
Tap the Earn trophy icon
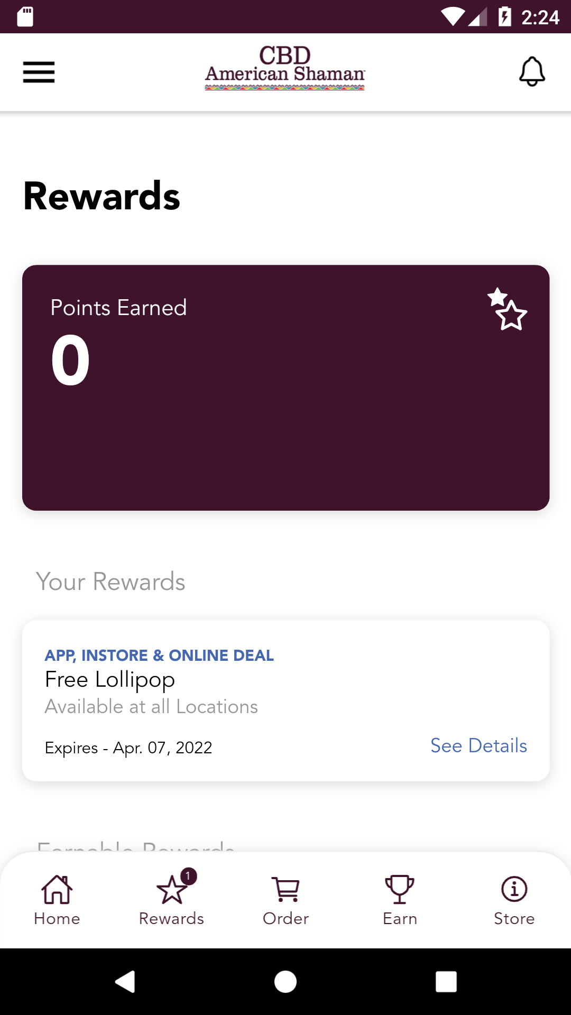pos(400,889)
